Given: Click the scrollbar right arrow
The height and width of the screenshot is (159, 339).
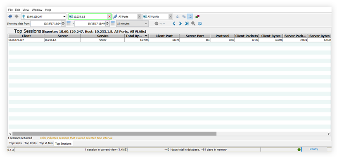Looking at the screenshot, I should (329, 134).
